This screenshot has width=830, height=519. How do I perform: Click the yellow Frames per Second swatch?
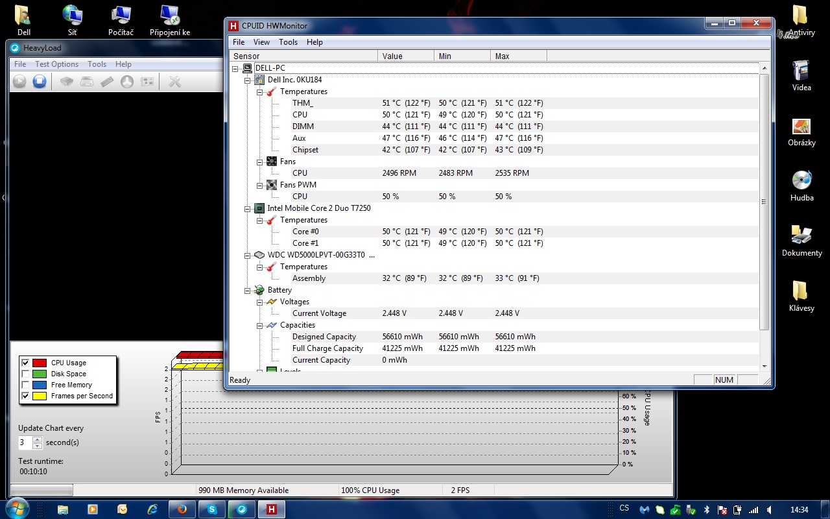point(40,396)
